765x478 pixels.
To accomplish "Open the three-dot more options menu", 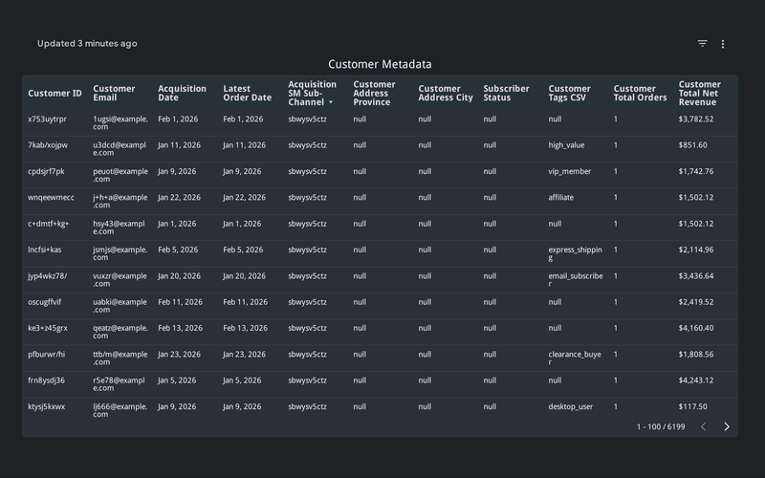I will click(x=723, y=44).
